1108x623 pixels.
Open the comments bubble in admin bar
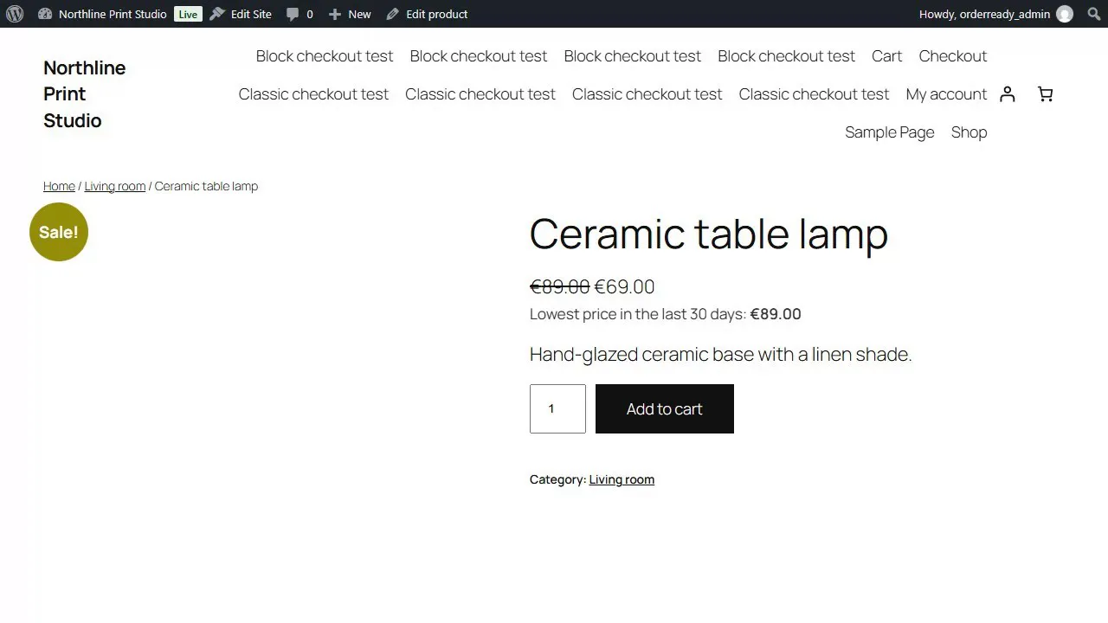tap(300, 14)
